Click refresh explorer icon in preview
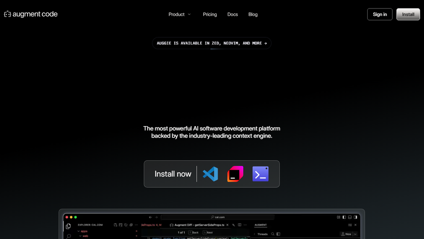Viewport: 424px width, 239px height. 126,225
